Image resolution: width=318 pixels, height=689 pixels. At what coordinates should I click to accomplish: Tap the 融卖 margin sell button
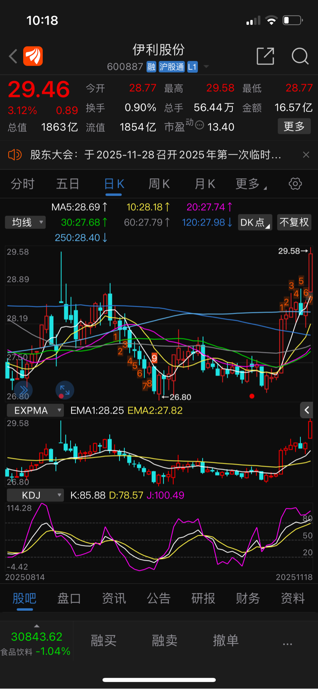tap(164, 641)
